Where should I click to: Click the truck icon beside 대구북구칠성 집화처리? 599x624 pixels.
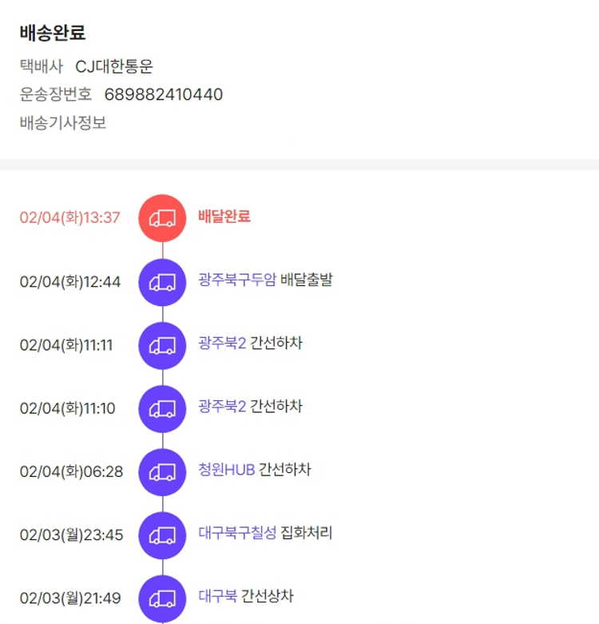point(162,535)
